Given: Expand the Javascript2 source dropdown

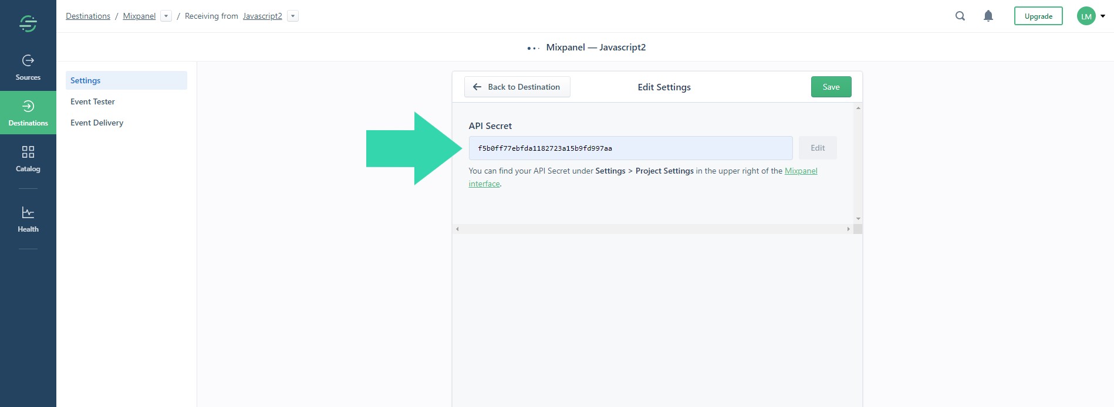Looking at the screenshot, I should (x=293, y=16).
